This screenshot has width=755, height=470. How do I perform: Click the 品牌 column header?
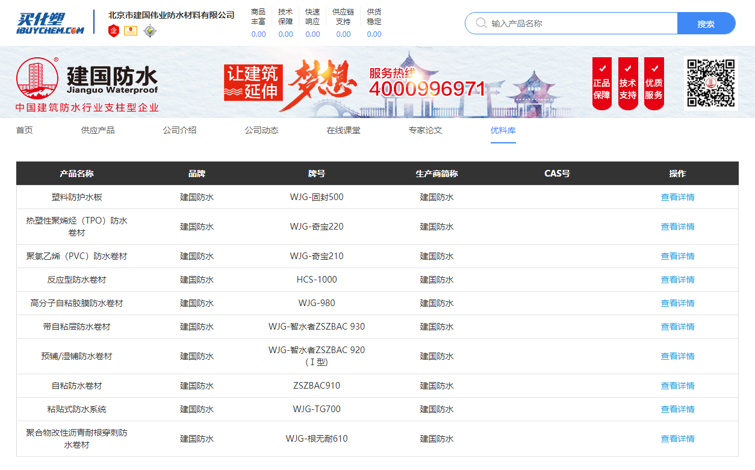point(197,174)
